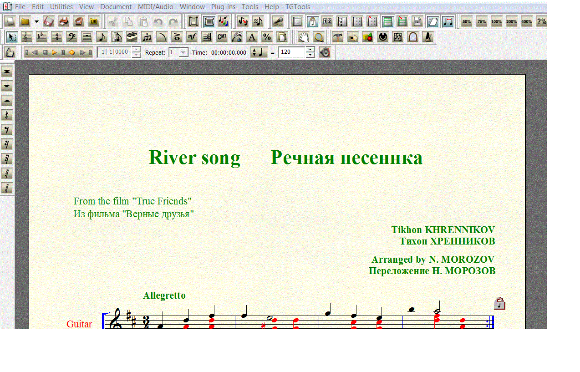Open the TGTools menu

(x=298, y=7)
